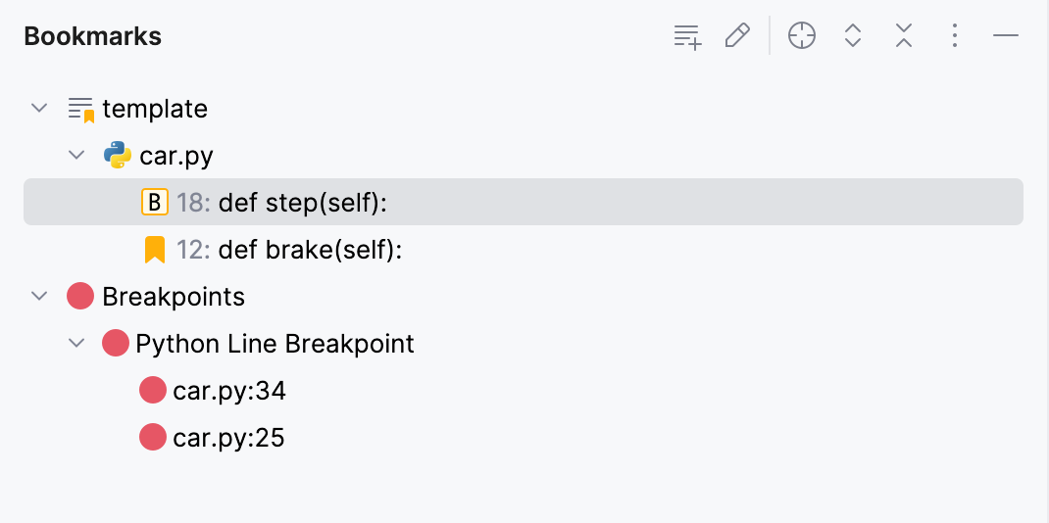Image resolution: width=1049 pixels, height=523 pixels.
Task: Click the mnemonic B bookmark icon
Action: tap(154, 203)
